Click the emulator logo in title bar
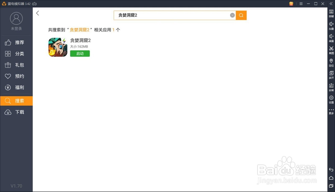Viewport: 335px width, 192px height. tap(4, 4)
